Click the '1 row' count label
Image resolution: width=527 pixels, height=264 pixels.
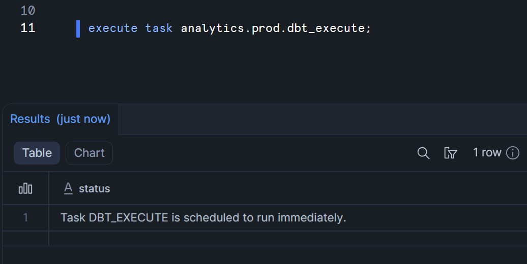487,153
